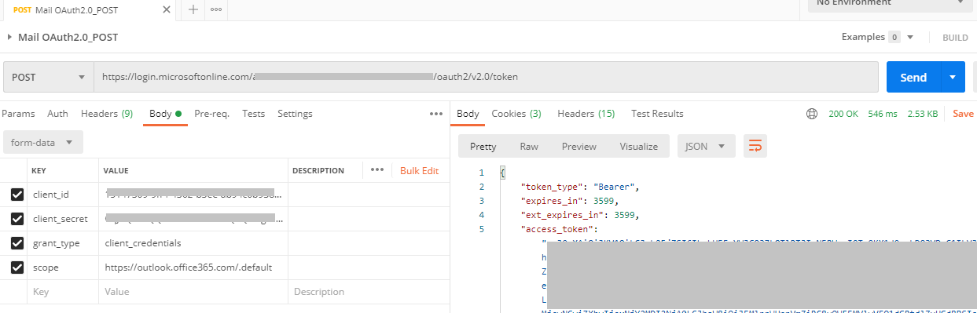Click the Send button

pyautogui.click(x=913, y=77)
